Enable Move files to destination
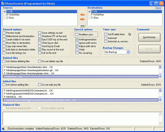The image size is (165, 132). click(x=4, y=43)
